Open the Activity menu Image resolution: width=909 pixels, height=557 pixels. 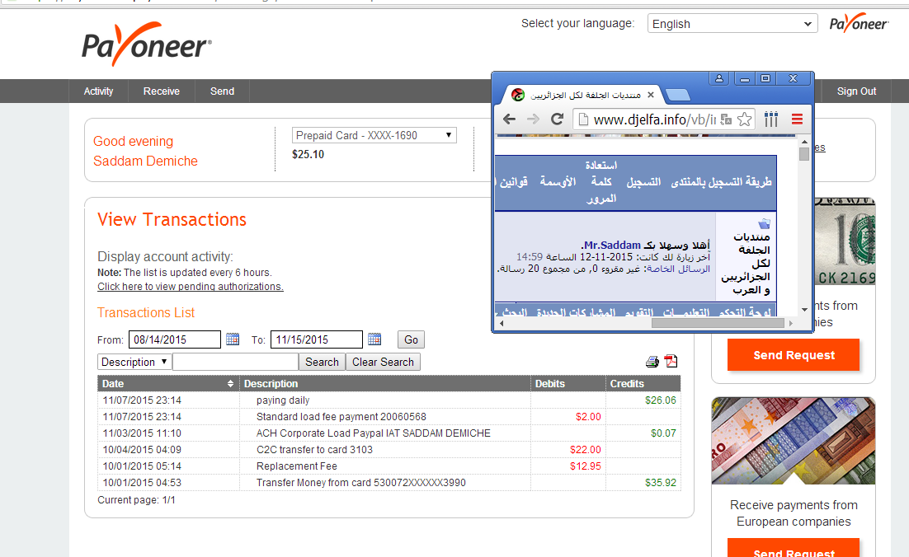[x=98, y=91]
